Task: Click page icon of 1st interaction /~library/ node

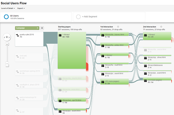Action: point(103,56)
